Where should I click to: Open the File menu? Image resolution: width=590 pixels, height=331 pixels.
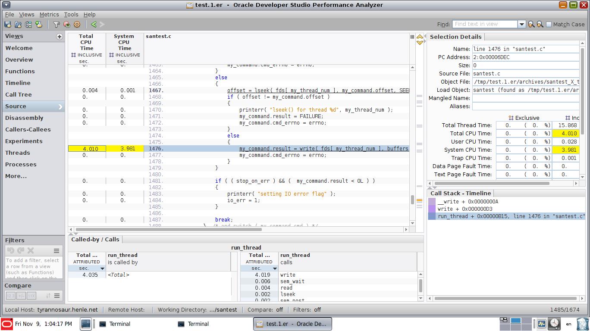tap(9, 14)
